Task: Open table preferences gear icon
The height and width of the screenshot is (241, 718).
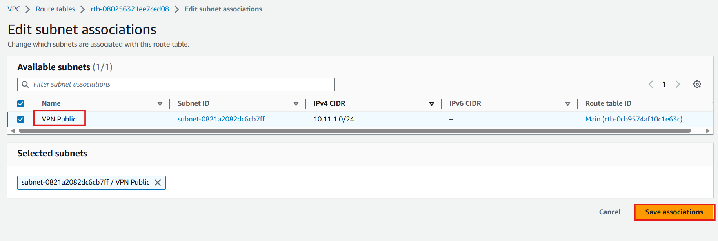Action: pyautogui.click(x=697, y=84)
